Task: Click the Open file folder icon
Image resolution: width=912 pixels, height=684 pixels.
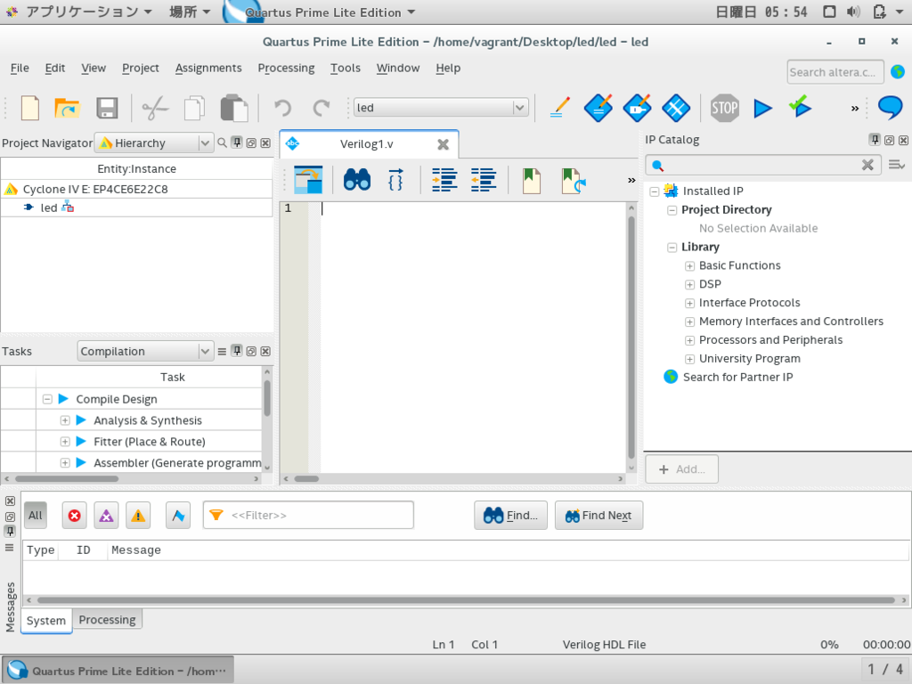Action: 67,108
